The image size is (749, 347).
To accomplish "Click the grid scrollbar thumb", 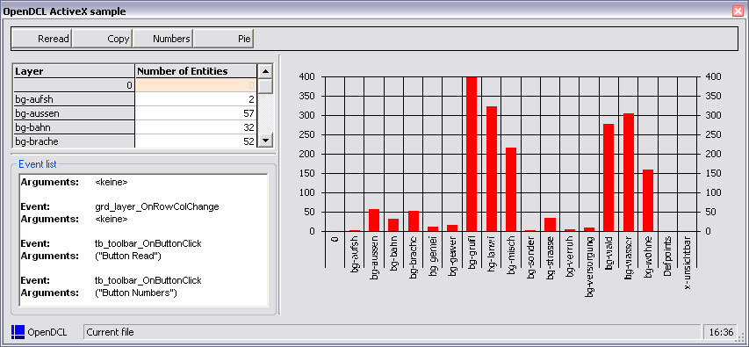I will click(x=265, y=86).
